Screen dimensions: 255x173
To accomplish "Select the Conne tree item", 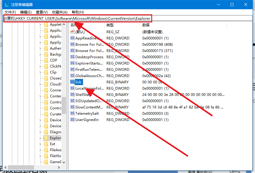I will pyautogui.click(x=56, y=90).
